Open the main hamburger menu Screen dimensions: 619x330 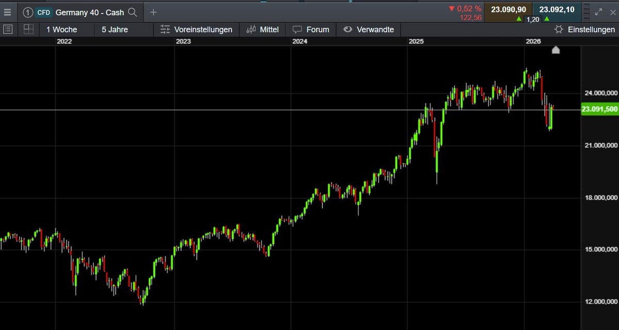[x=8, y=12]
